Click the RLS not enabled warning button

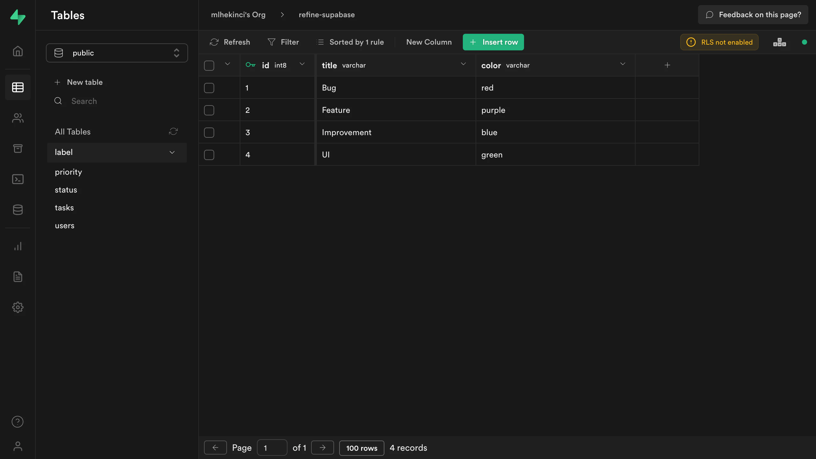point(719,42)
